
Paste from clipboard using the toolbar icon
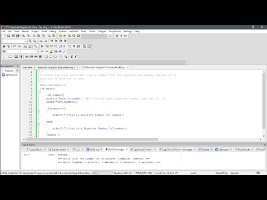(x=43, y=36)
